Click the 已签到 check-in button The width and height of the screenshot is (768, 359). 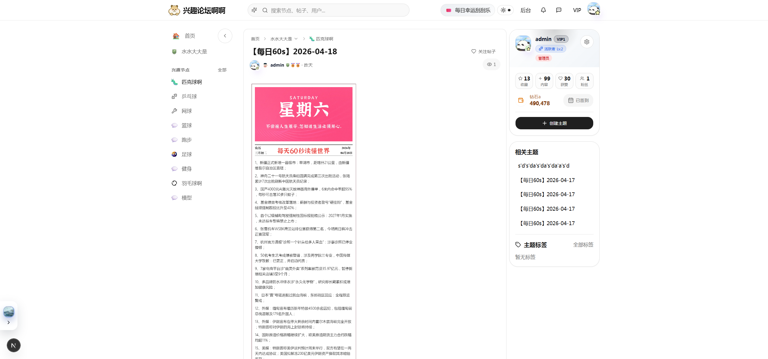pyautogui.click(x=578, y=100)
